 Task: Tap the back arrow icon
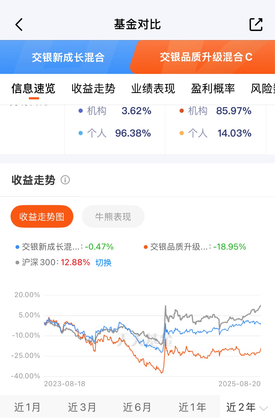pos(19,25)
